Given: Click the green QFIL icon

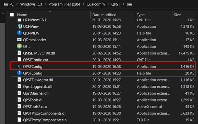Looking at the screenshot, I should [x=19, y=46].
